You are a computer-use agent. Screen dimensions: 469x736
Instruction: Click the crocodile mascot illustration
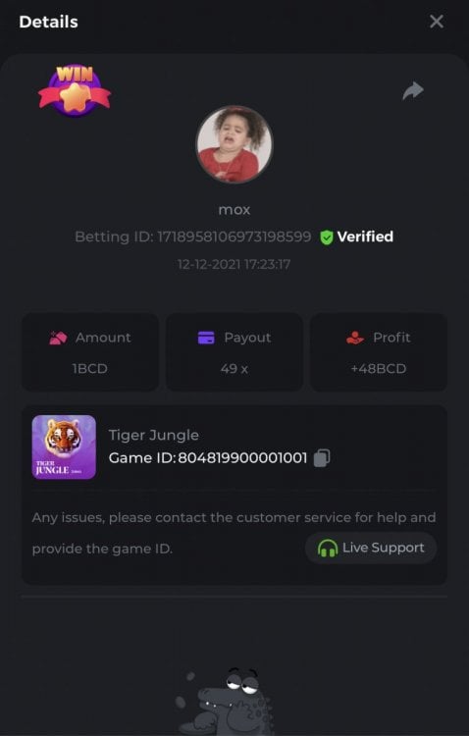click(226, 702)
